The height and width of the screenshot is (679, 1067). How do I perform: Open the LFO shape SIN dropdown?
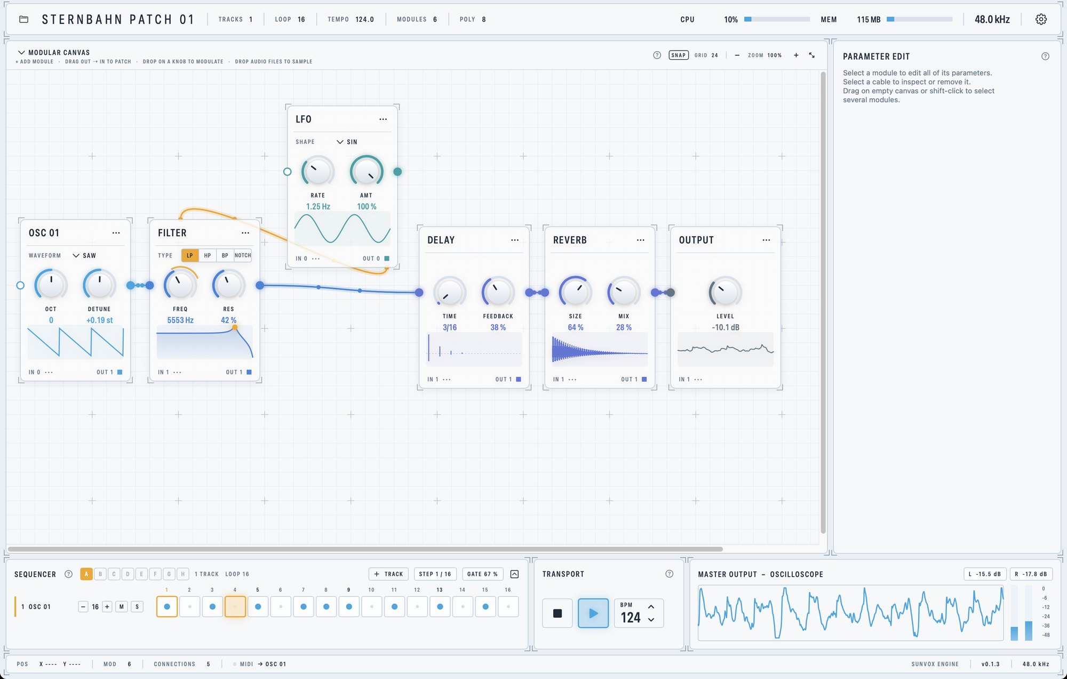[x=347, y=142]
